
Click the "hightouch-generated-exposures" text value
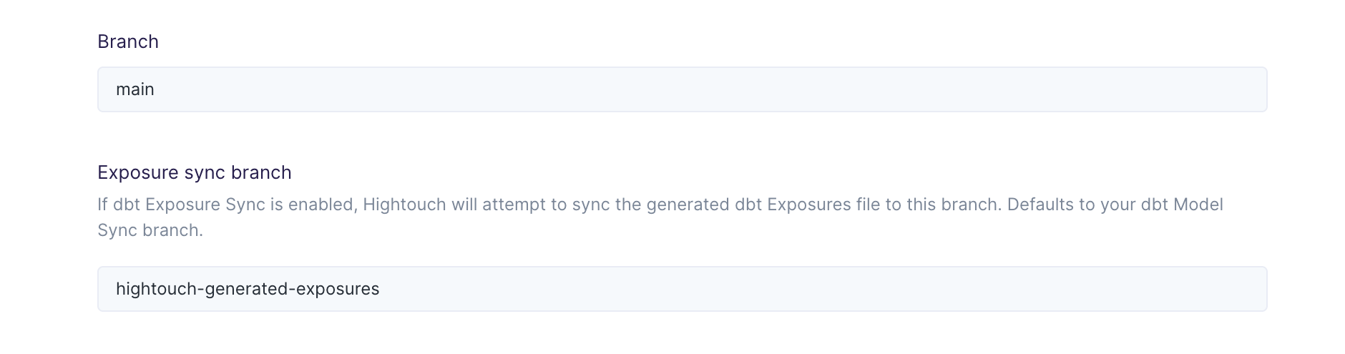click(x=248, y=289)
